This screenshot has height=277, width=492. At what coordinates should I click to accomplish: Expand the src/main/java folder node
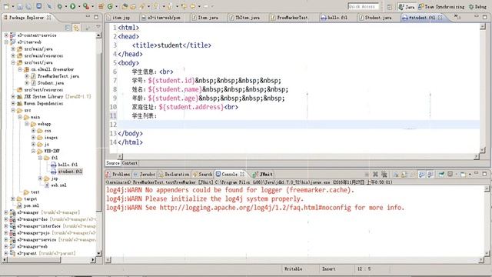pyautogui.click(x=13, y=49)
